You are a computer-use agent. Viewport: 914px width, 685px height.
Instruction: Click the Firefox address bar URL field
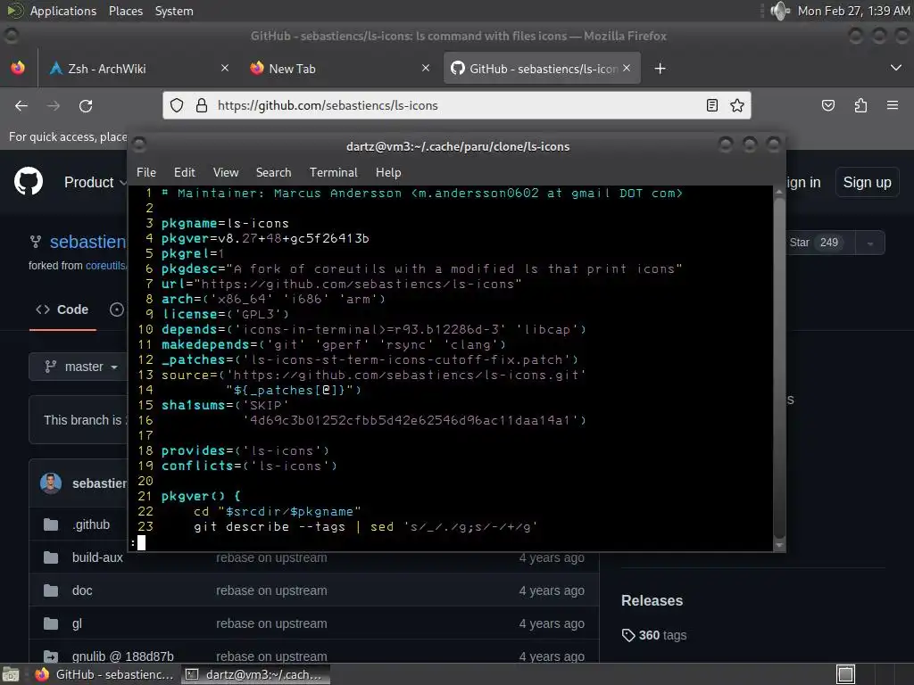pyautogui.click(x=455, y=105)
